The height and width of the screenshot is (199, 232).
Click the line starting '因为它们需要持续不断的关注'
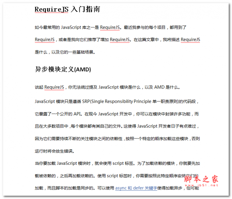pos(117,139)
